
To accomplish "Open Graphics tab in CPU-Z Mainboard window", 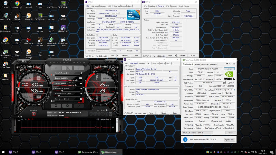I will coord(156,63).
